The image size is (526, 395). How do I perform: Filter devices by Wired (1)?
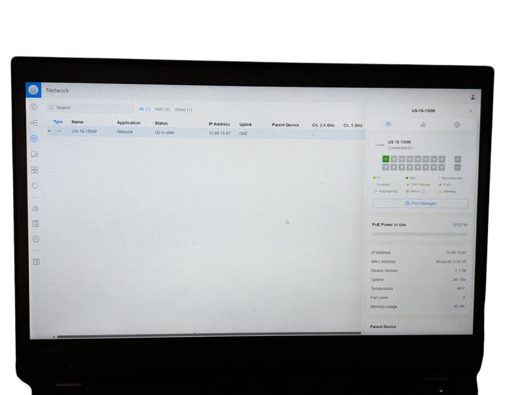click(x=183, y=110)
